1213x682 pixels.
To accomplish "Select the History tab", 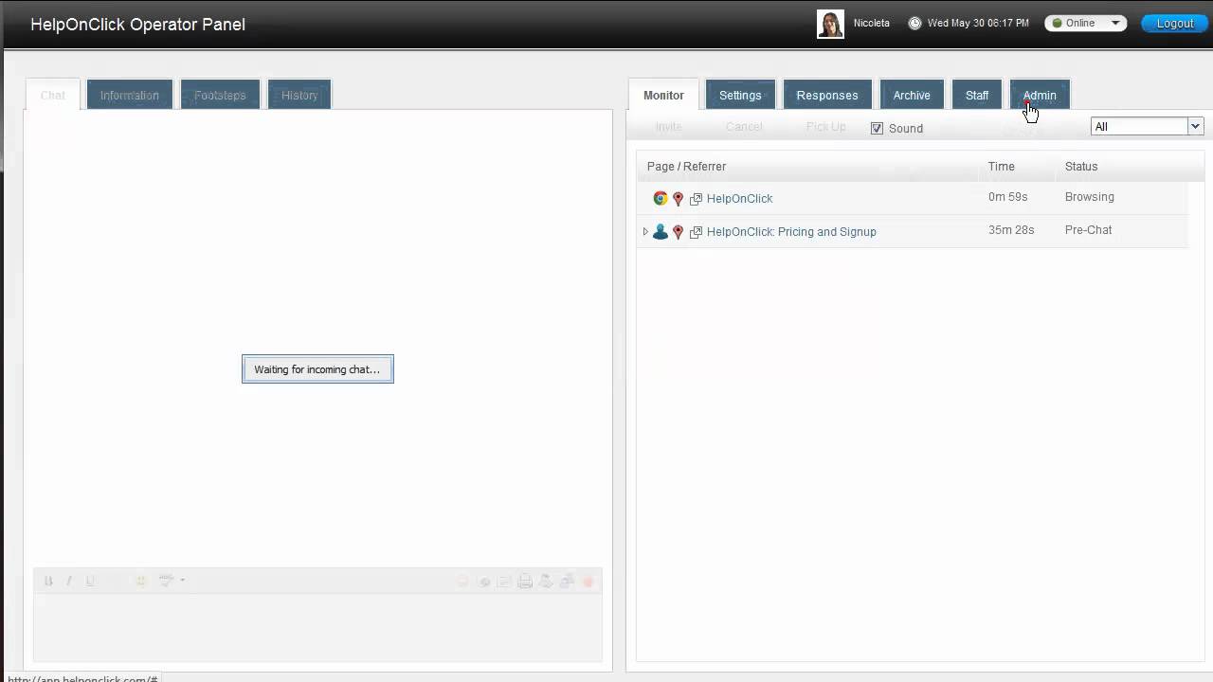I will [299, 95].
